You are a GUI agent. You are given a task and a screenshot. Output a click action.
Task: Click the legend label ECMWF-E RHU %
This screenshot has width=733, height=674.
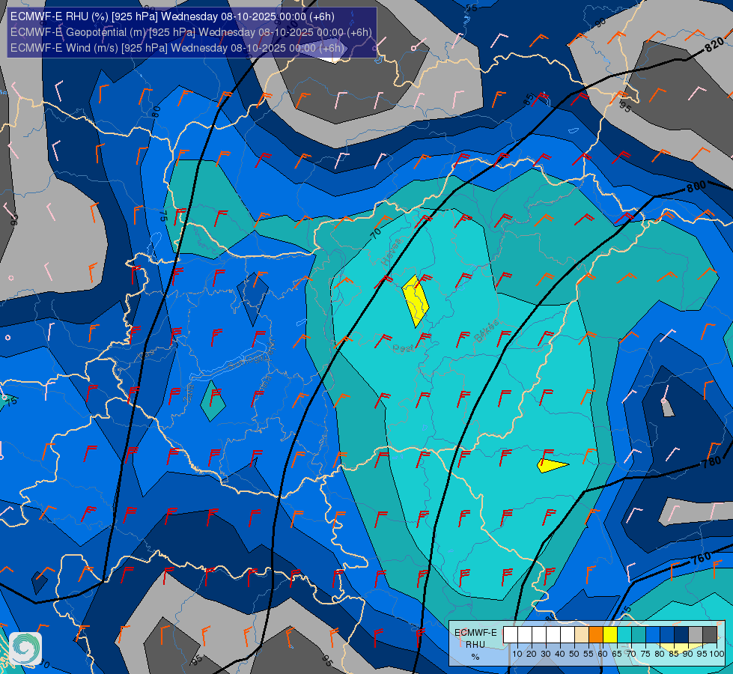click(x=475, y=645)
